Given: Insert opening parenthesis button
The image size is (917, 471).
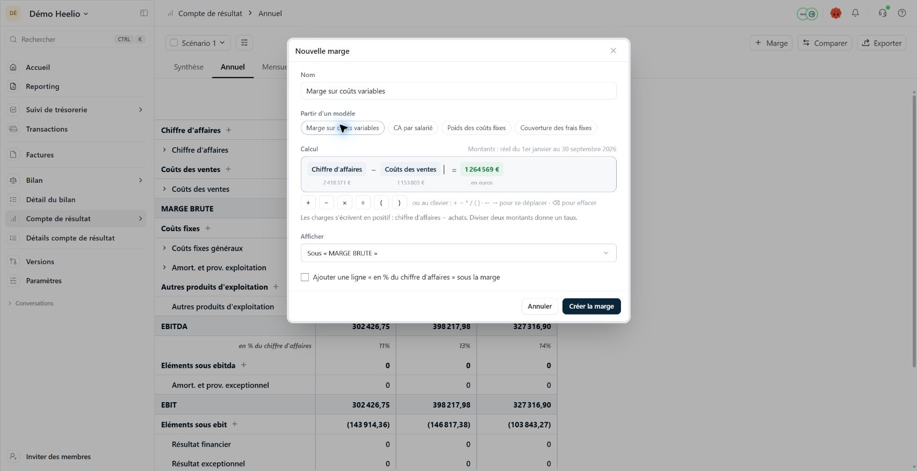Looking at the screenshot, I should [x=381, y=203].
